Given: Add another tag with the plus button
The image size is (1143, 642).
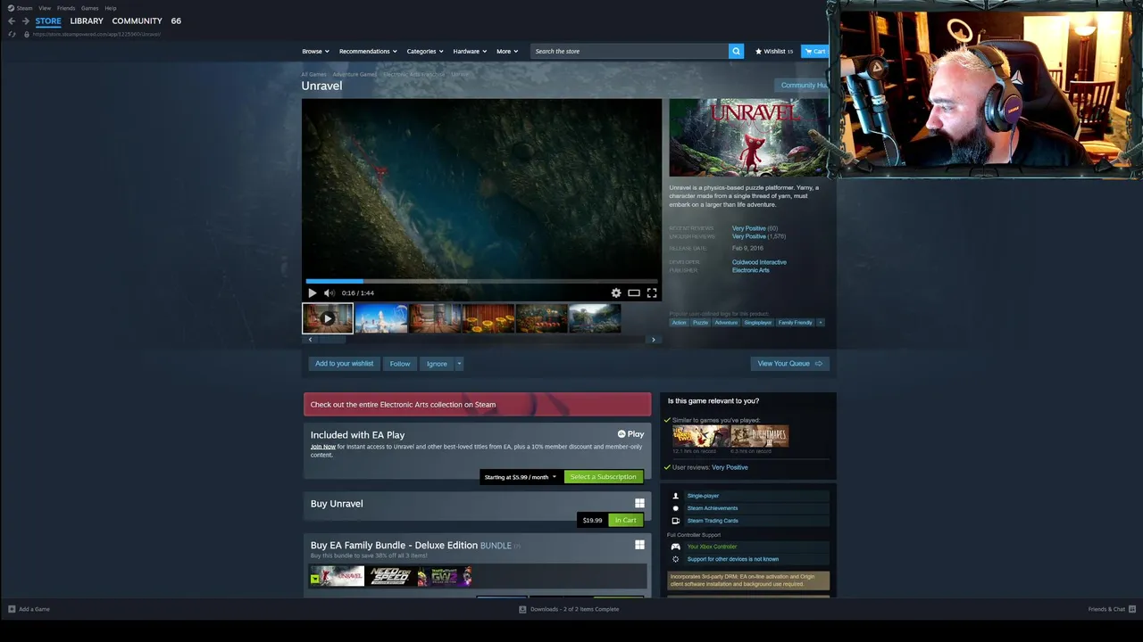Looking at the screenshot, I should pos(821,322).
